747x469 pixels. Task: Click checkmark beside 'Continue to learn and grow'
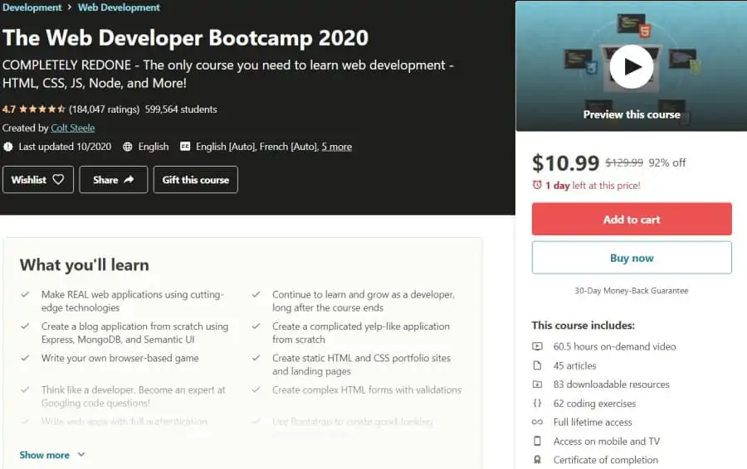(x=256, y=294)
